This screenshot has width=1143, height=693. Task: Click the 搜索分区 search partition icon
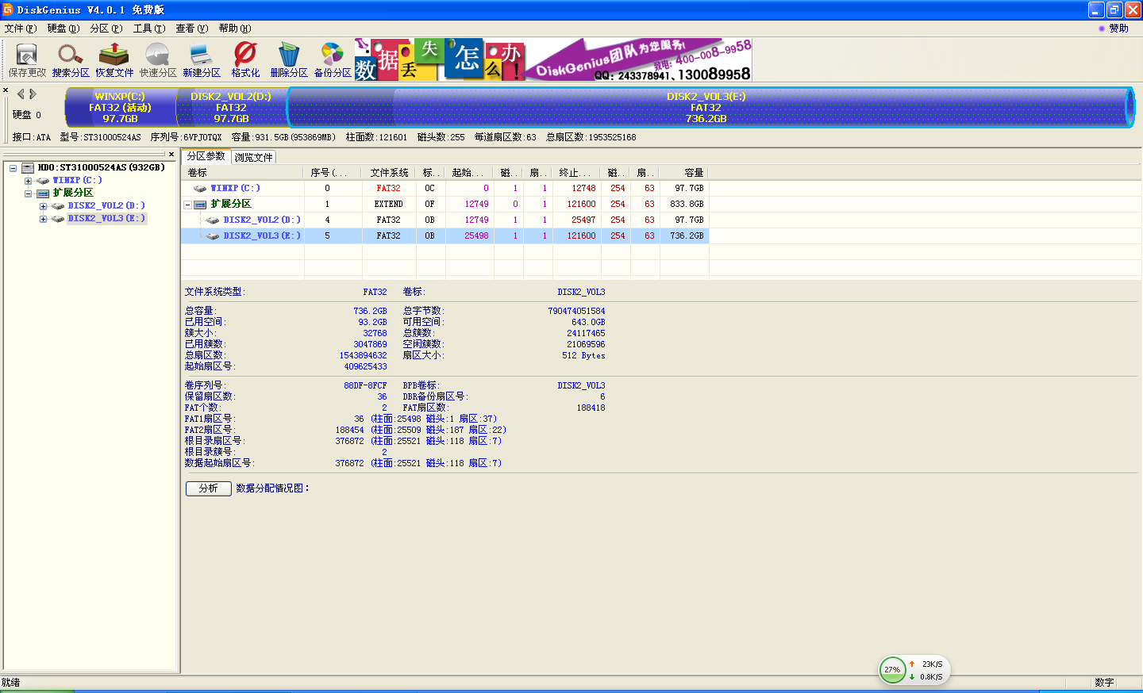[x=71, y=59]
